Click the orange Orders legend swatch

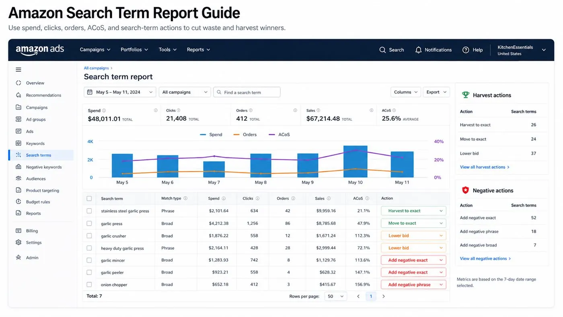(x=236, y=135)
